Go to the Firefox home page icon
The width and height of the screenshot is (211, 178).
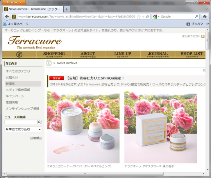pyautogui.click(x=205, y=17)
